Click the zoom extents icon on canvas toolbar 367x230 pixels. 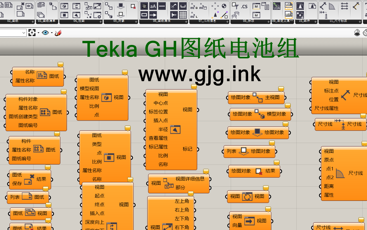(32, 33)
